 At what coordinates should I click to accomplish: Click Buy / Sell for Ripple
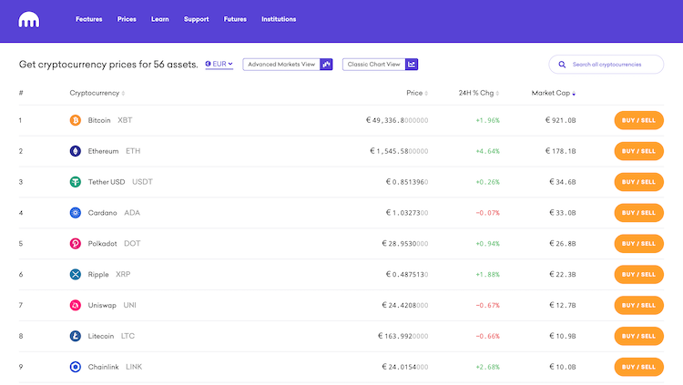(638, 274)
